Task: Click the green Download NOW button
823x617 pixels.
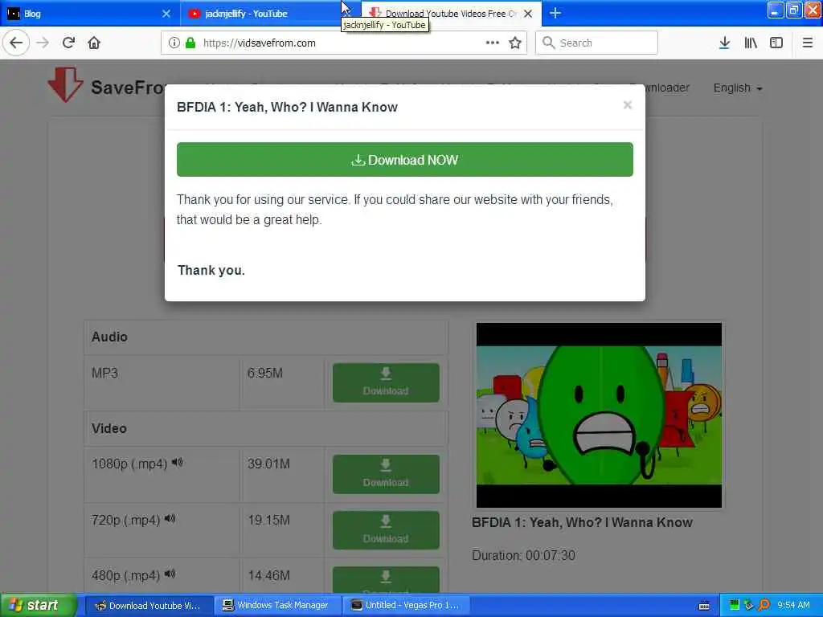Action: (x=405, y=160)
